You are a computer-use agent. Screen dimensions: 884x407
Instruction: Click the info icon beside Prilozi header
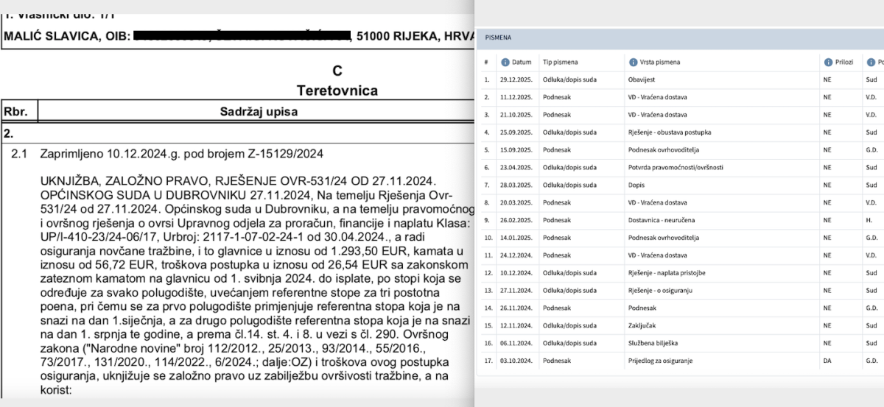click(827, 62)
